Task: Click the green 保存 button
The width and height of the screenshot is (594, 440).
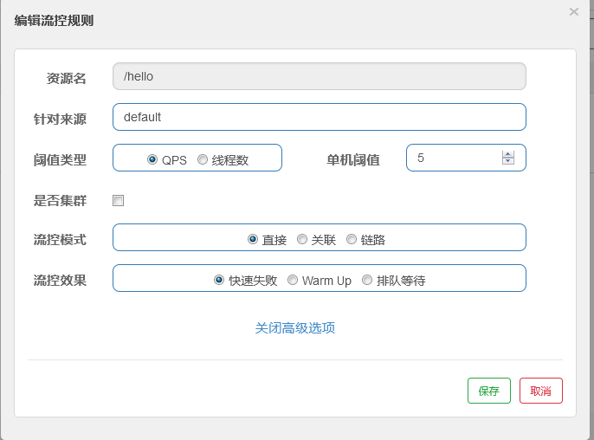Action: [x=489, y=391]
